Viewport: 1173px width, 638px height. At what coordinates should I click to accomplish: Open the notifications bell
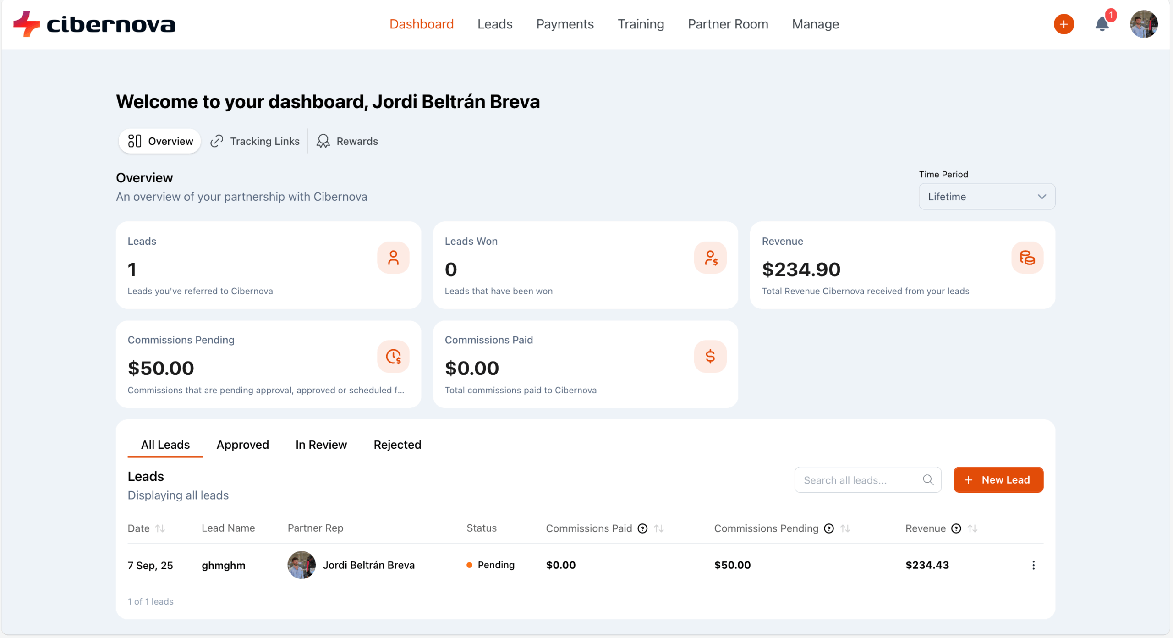(x=1102, y=24)
